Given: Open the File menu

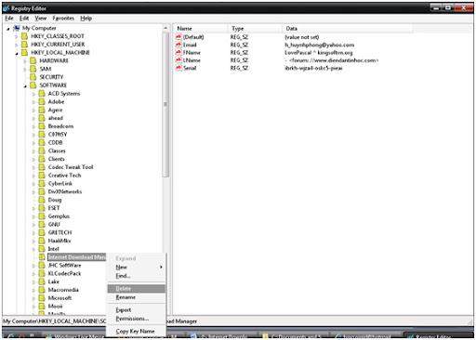Looking at the screenshot, I should coord(9,19).
